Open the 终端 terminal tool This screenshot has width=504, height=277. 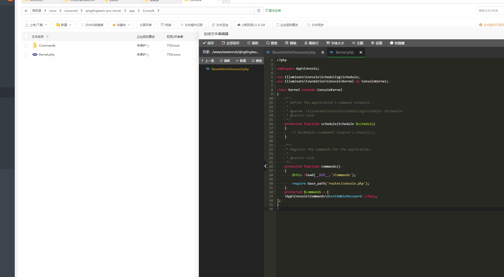coord(166,25)
